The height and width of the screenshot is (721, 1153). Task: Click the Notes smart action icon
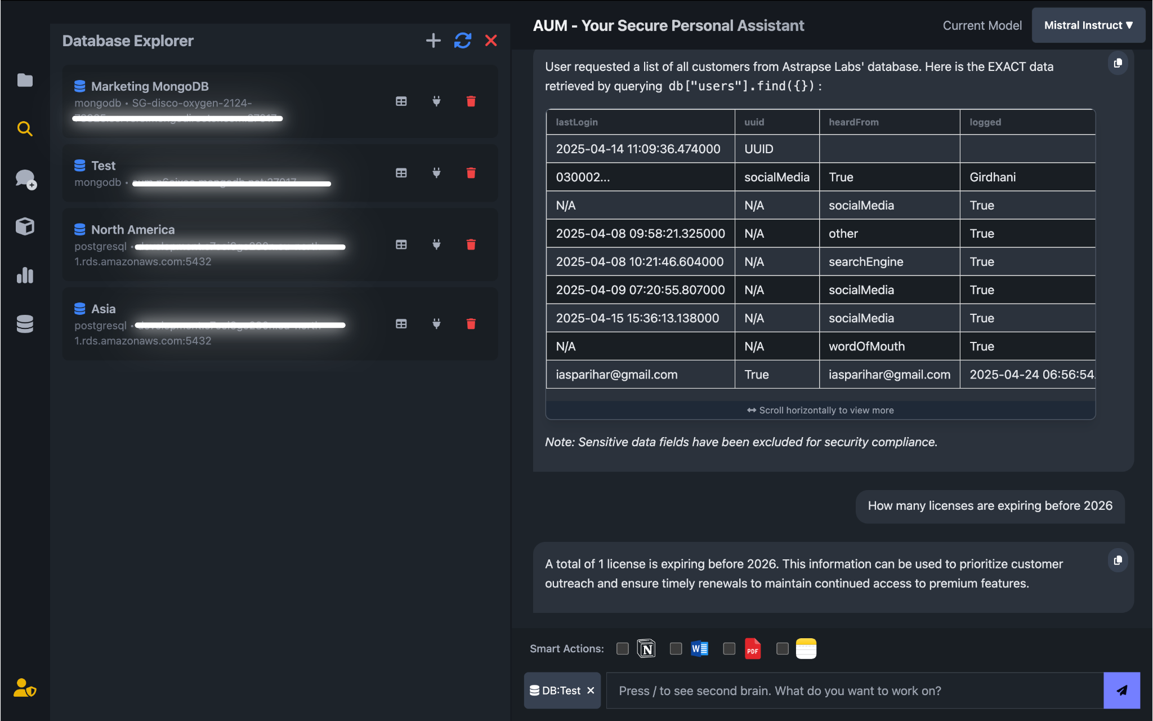806,649
